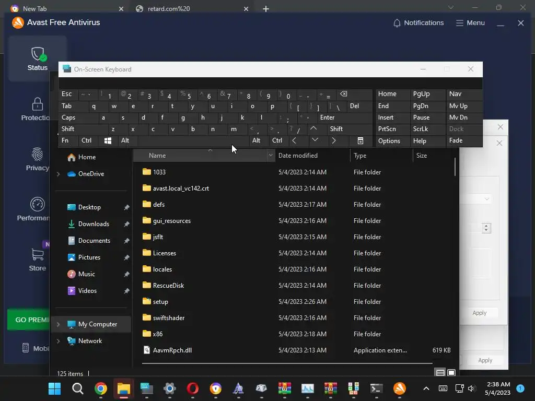Select the AavmRpch.dll file

(172, 350)
